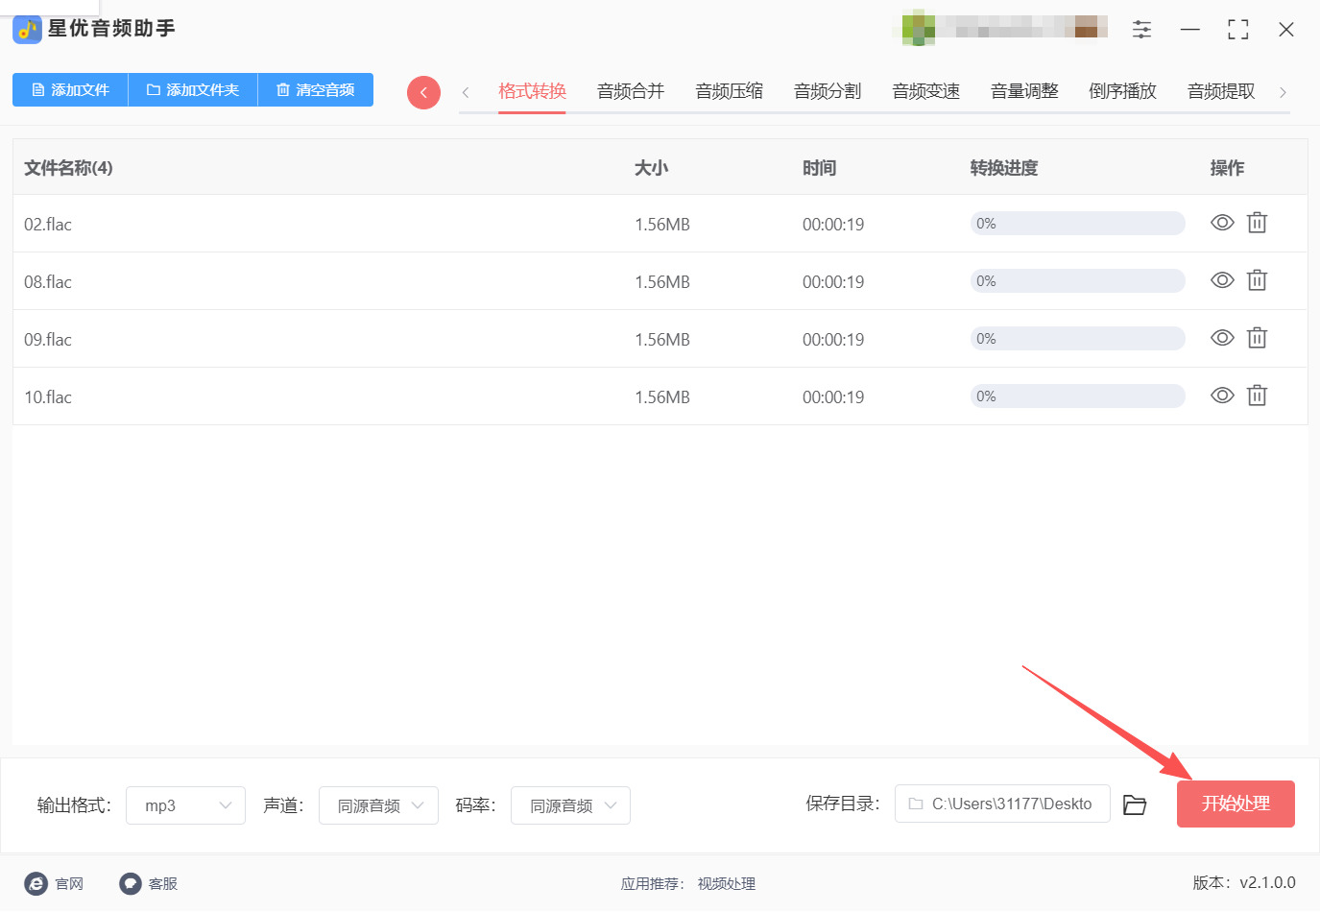This screenshot has width=1320, height=912.
Task: Switch to the 音频压缩 tab
Action: (729, 91)
